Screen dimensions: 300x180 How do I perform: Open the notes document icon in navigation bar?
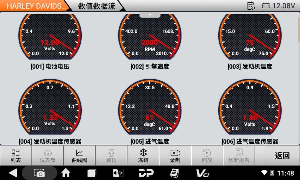click(x=174, y=173)
